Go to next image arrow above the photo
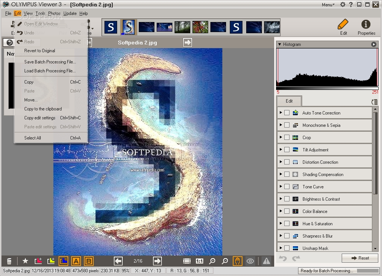 coord(188,43)
